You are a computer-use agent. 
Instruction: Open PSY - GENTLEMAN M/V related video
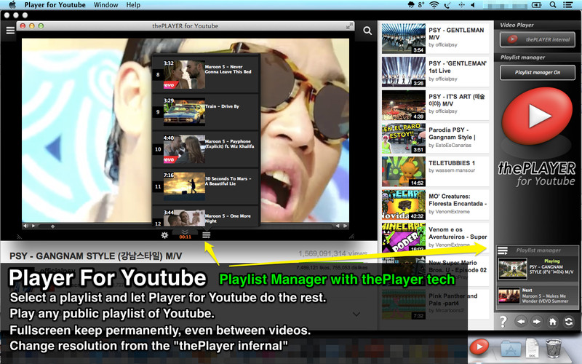pos(435,39)
